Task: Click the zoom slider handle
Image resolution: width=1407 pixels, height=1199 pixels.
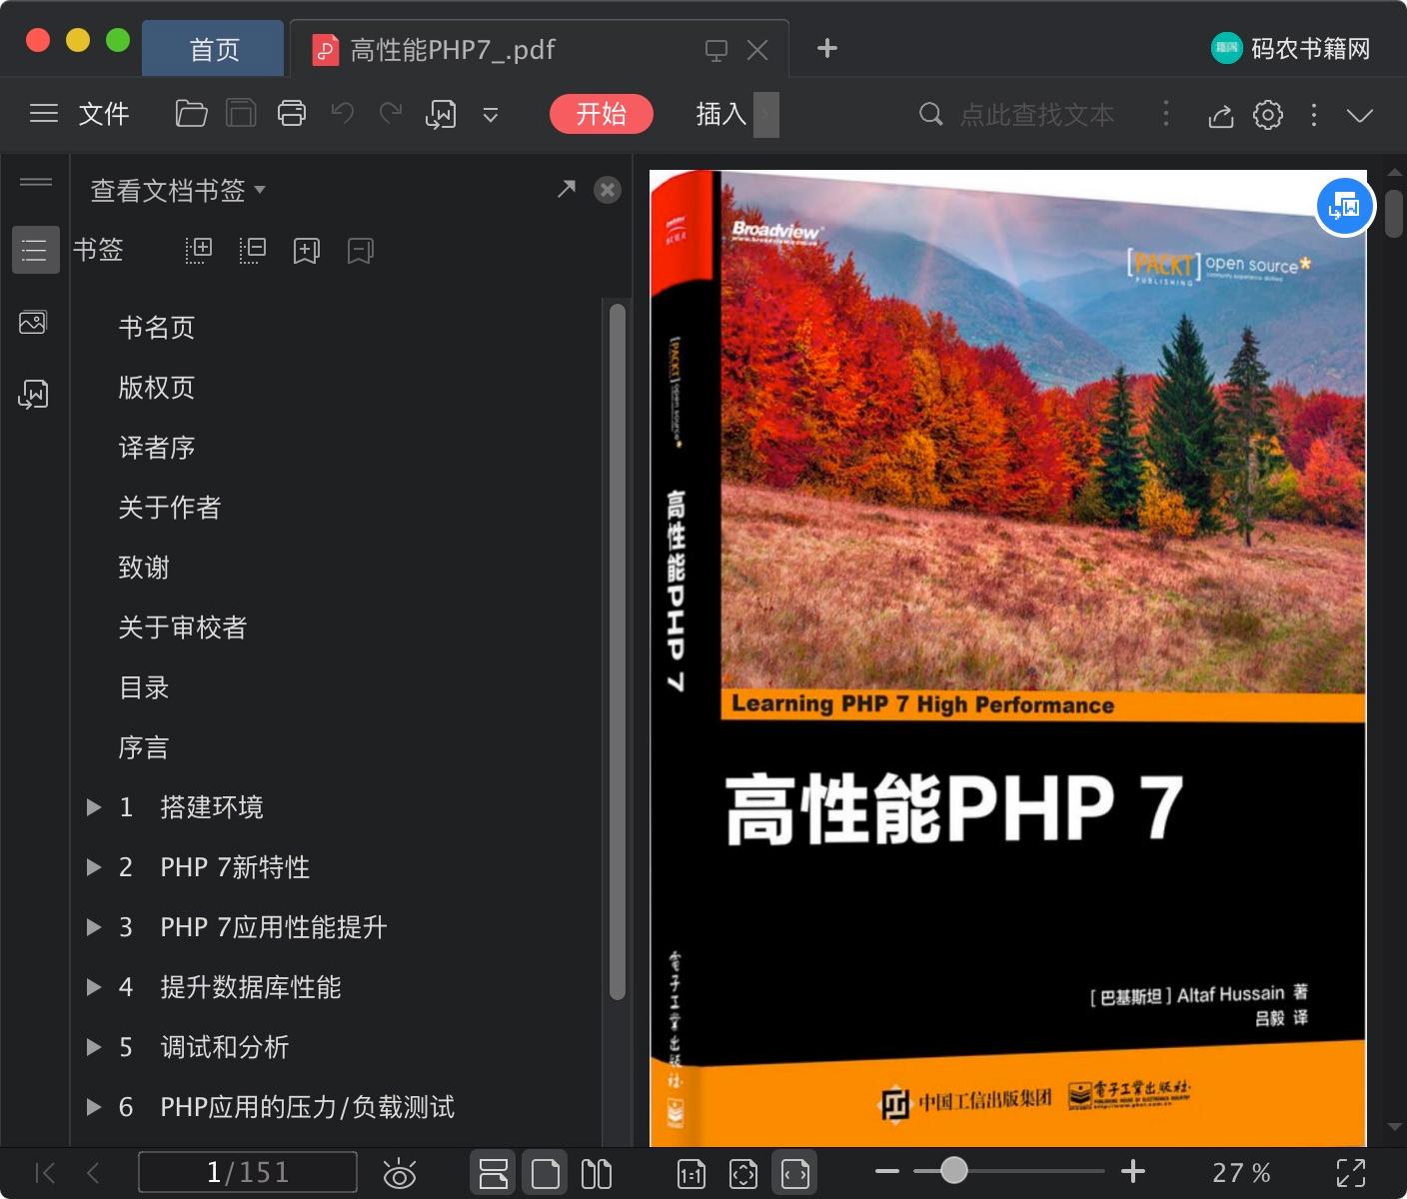Action: [954, 1171]
